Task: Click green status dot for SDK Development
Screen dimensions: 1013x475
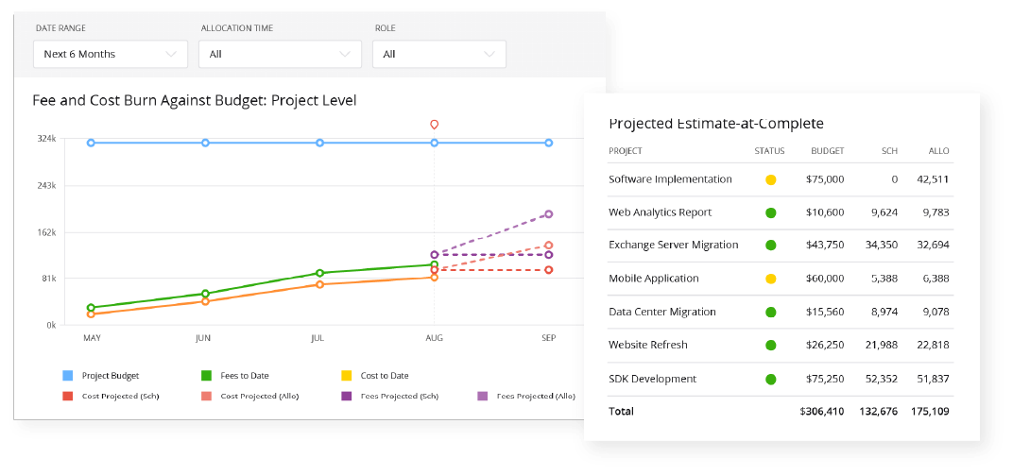Action: 770,379
